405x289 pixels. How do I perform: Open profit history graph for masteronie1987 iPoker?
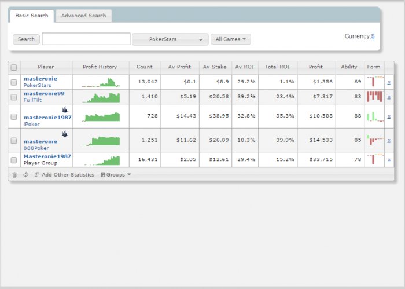click(101, 116)
